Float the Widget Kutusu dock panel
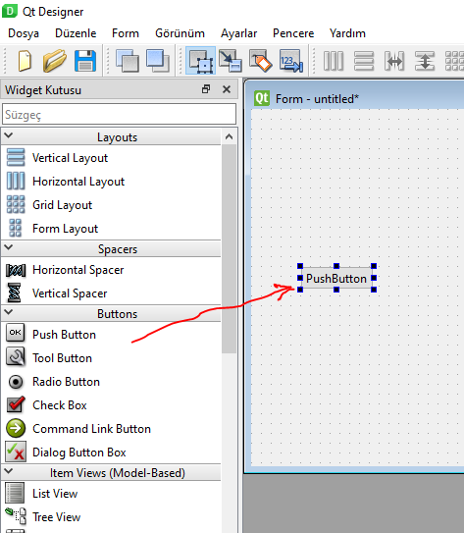The height and width of the screenshot is (533, 464). 206,89
